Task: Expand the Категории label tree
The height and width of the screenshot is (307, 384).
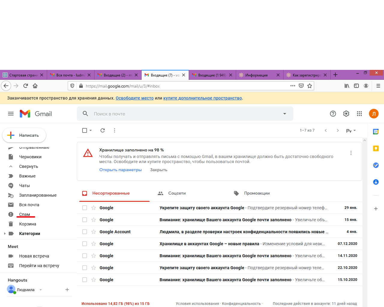Action: [4, 234]
